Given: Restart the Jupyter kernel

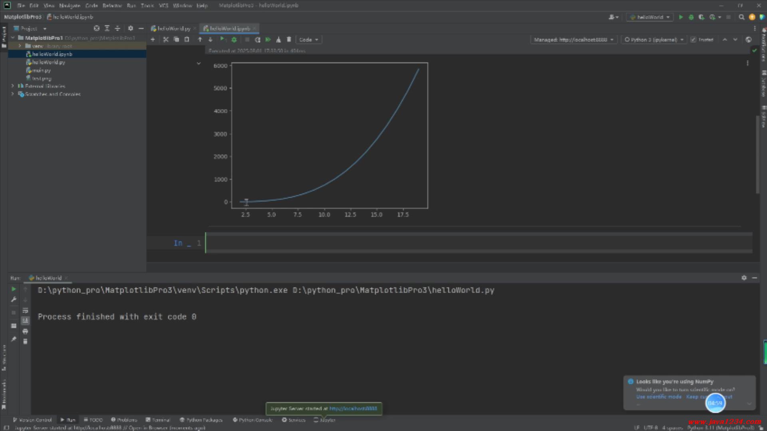Looking at the screenshot, I should pos(258,40).
